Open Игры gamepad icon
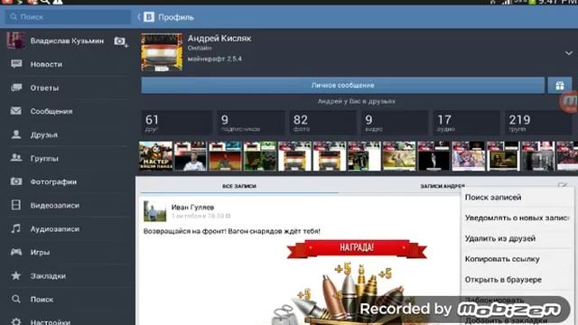The width and height of the screenshot is (578, 325). [x=16, y=252]
